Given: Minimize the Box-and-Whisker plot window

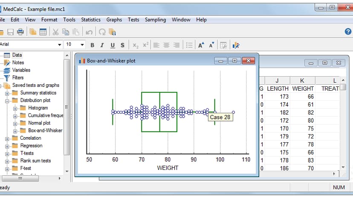Looking at the screenshot, I should tap(221, 61).
